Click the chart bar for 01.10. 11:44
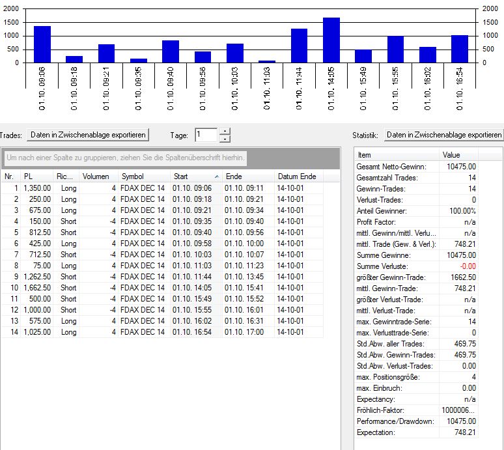Image resolution: width=504 pixels, height=450 pixels. [x=299, y=46]
